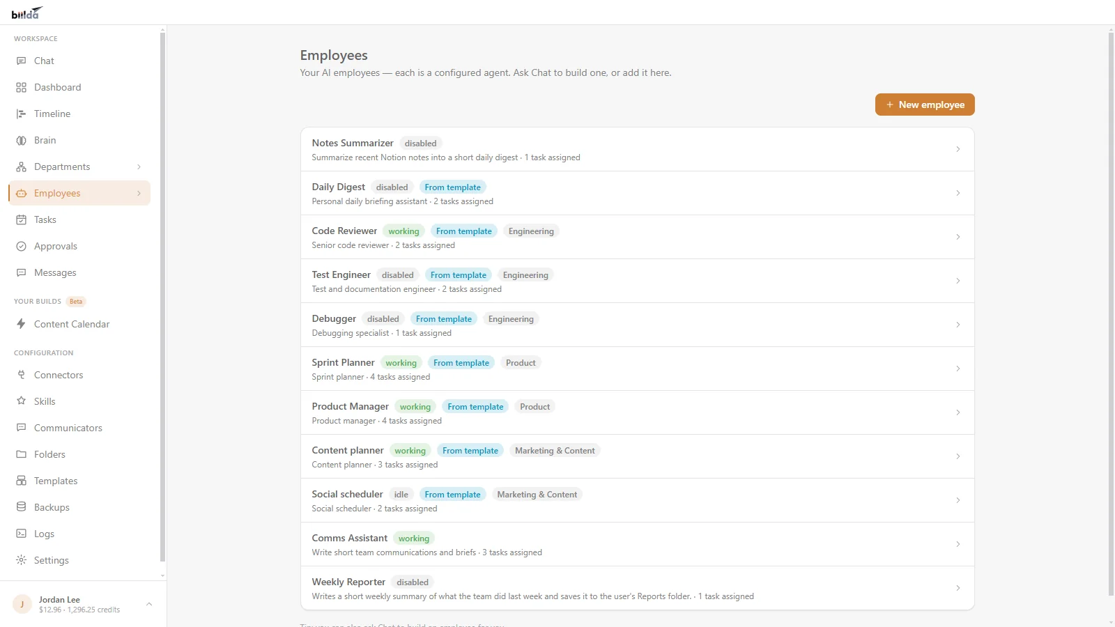Image resolution: width=1115 pixels, height=627 pixels.
Task: Click the Dashboard grid icon
Action: point(21,87)
